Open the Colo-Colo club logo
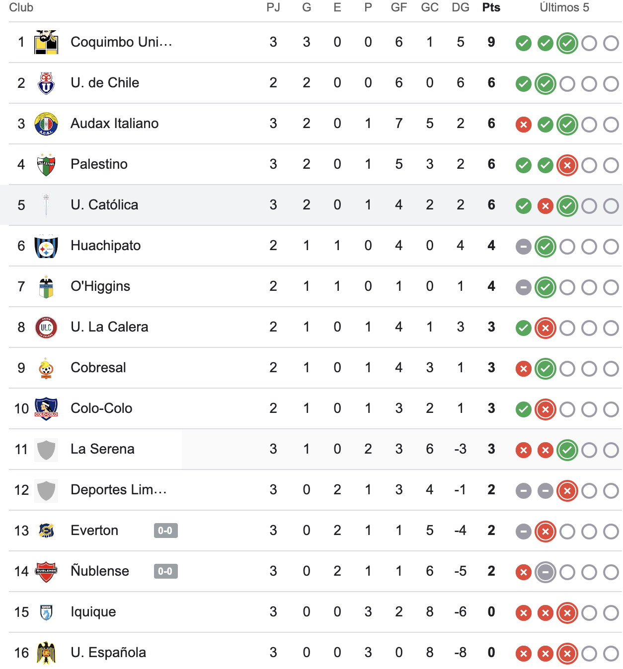The height and width of the screenshot is (669, 623). (46, 408)
